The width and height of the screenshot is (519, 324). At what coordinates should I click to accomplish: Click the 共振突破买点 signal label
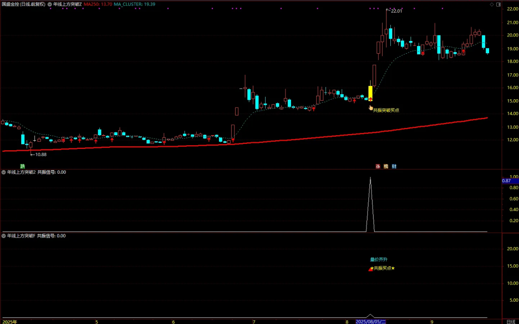click(386, 110)
